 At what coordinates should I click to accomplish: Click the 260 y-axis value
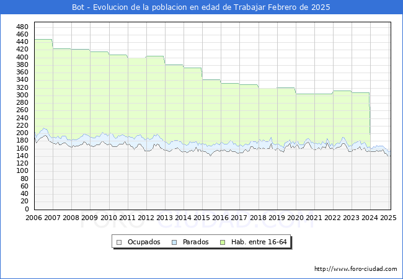click(22, 110)
